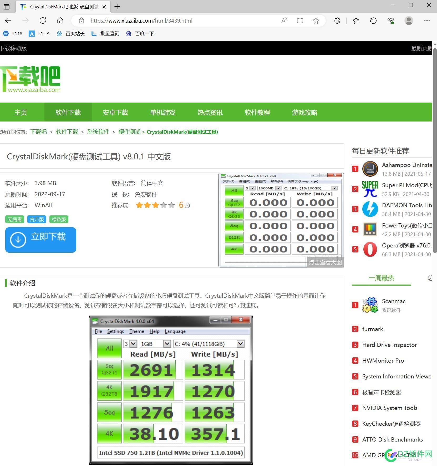This screenshot has height=466, width=437.
Task: Open 游戏攻略 navigation item
Action: [x=304, y=112]
